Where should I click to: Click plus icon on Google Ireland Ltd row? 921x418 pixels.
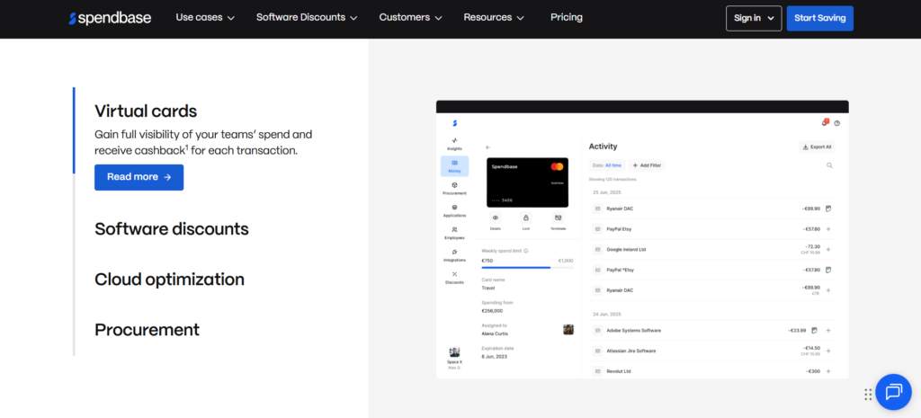coord(828,250)
